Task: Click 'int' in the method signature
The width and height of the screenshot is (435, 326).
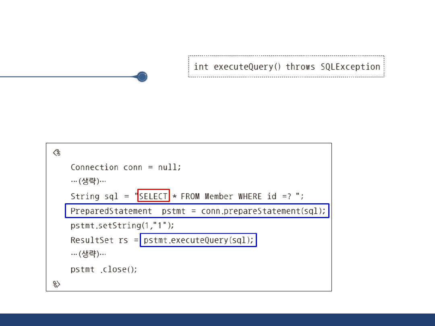Action: pos(201,67)
